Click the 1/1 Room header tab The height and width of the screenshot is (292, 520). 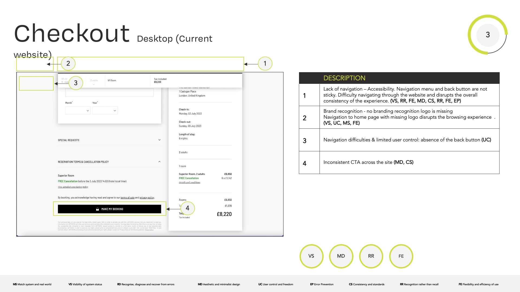[112, 81]
